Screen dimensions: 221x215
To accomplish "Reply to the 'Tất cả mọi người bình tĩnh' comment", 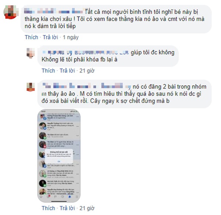I will (50, 37).
